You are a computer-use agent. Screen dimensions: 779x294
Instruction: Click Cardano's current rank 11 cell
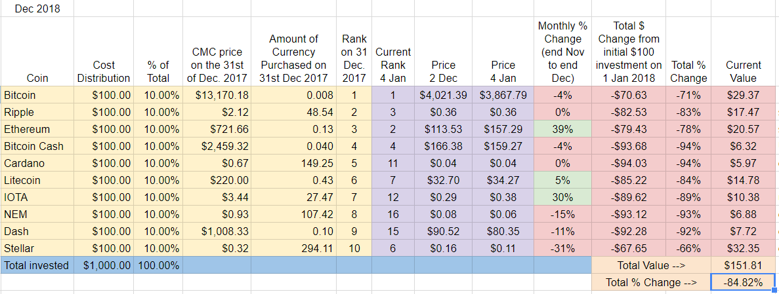coord(393,163)
